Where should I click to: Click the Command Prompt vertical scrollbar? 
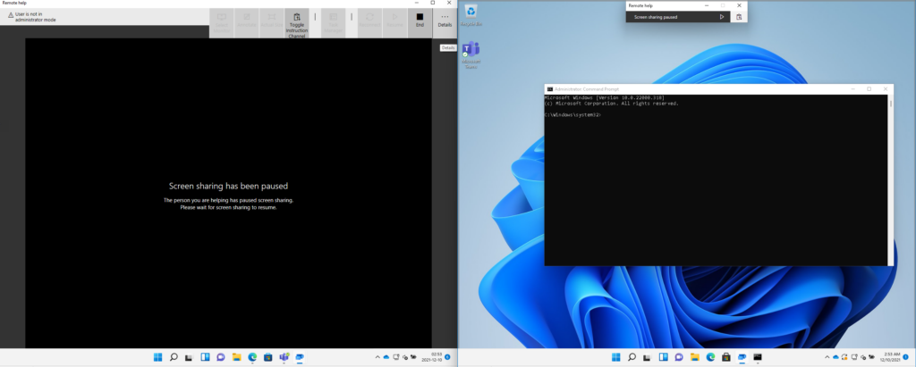[x=890, y=179]
